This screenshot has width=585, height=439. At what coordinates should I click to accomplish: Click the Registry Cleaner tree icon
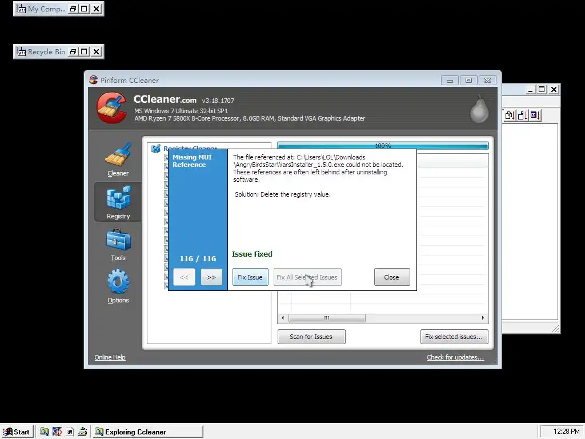[155, 149]
